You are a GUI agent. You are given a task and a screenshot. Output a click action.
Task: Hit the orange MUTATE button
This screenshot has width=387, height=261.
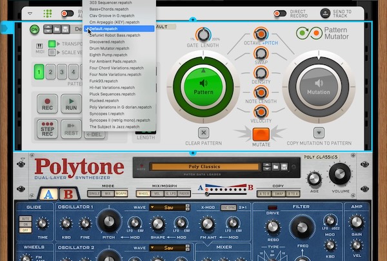pos(261,135)
